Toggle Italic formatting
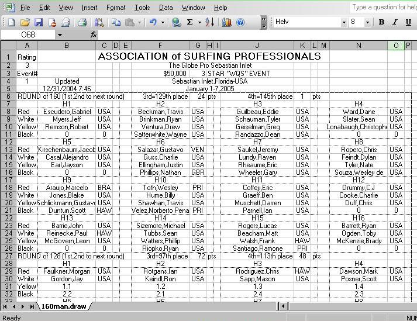The width and height of the screenshot is (417, 321). pyautogui.click(x=395, y=22)
